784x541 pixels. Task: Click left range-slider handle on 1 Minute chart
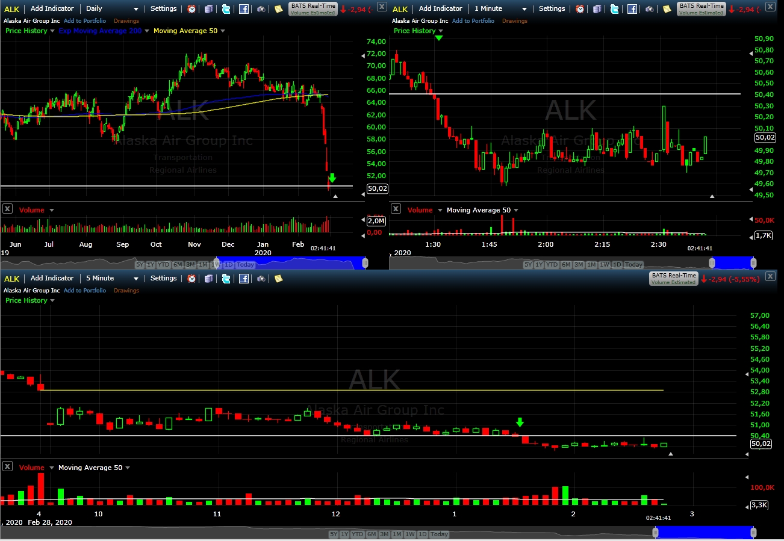pos(712,263)
